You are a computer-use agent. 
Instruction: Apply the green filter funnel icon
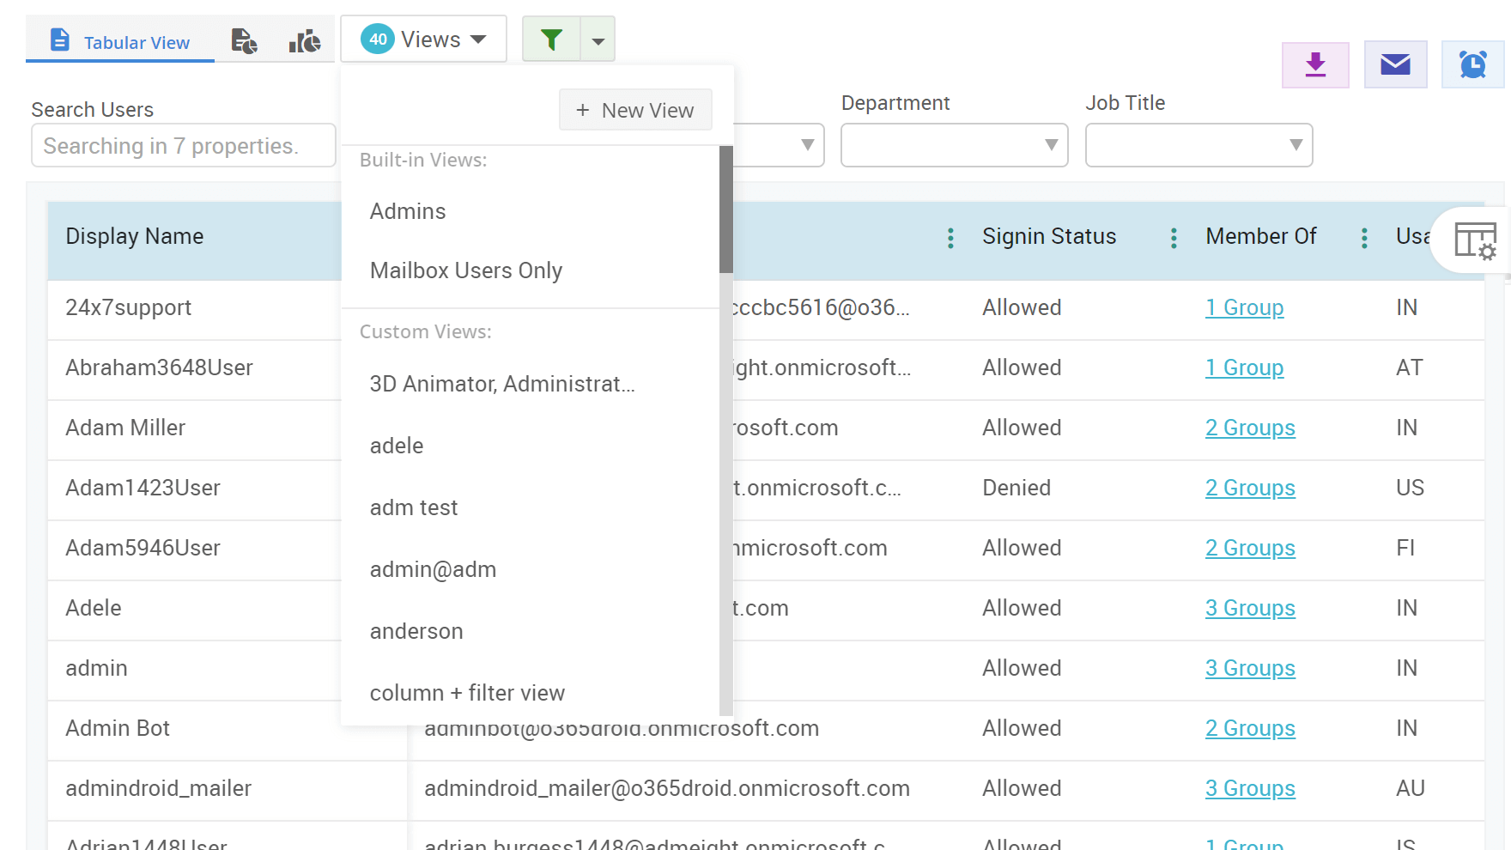pyautogui.click(x=550, y=39)
